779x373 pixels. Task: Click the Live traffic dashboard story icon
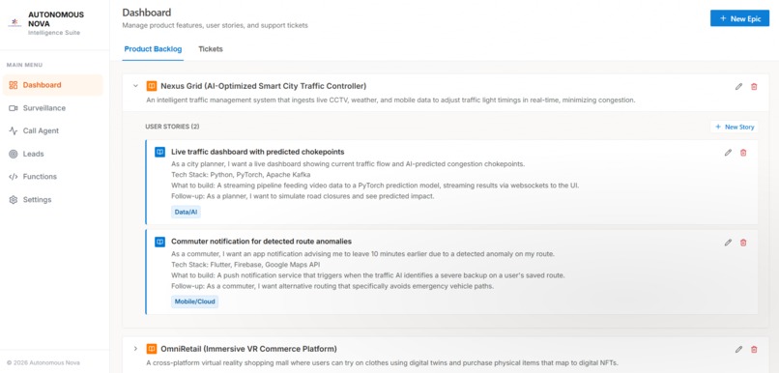pyautogui.click(x=159, y=152)
